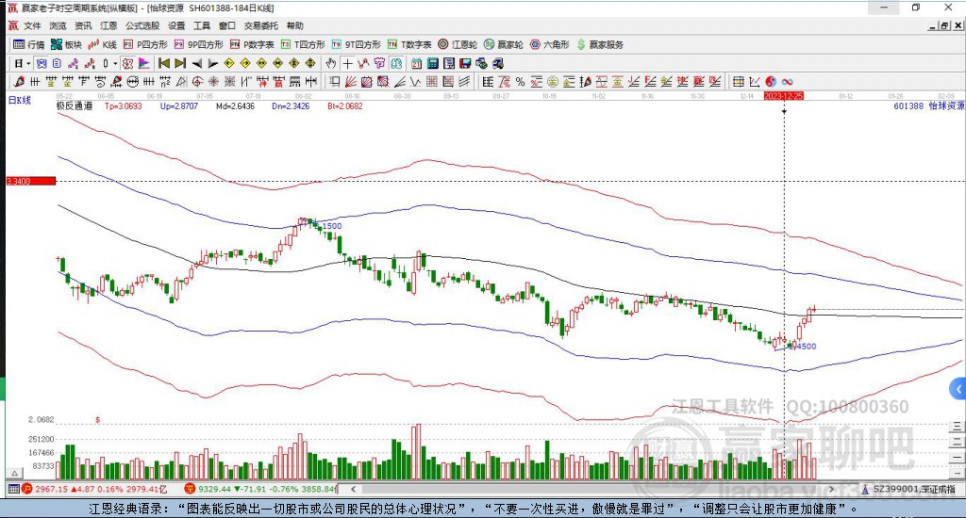The image size is (966, 518).
Task: Open the 文件 menu
Action: click(32, 25)
